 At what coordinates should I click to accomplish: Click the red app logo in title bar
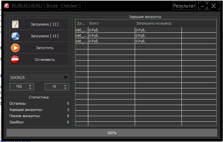[6, 6]
